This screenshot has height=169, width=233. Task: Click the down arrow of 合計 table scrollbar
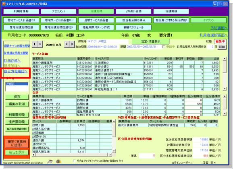point(225,114)
